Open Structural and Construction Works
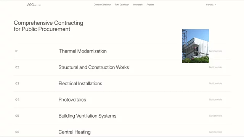 pyautogui.click(x=94, y=67)
